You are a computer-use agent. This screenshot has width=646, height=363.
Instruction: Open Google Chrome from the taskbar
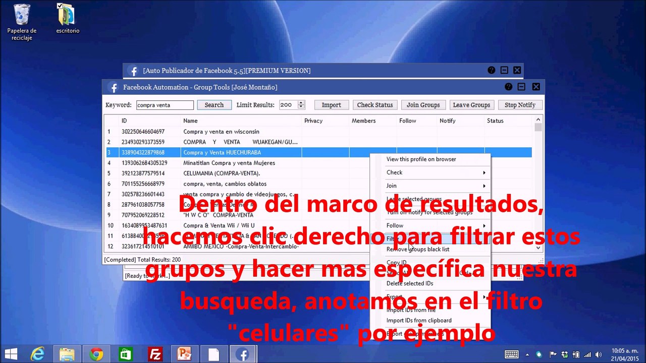coord(96,354)
